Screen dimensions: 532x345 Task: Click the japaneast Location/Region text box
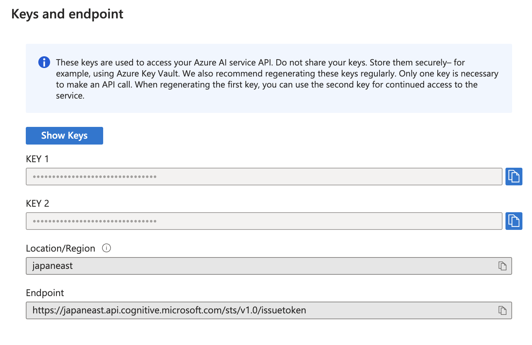point(258,266)
